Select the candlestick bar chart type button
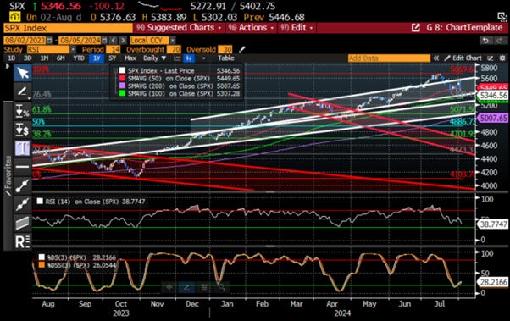 pyautogui.click(x=189, y=58)
